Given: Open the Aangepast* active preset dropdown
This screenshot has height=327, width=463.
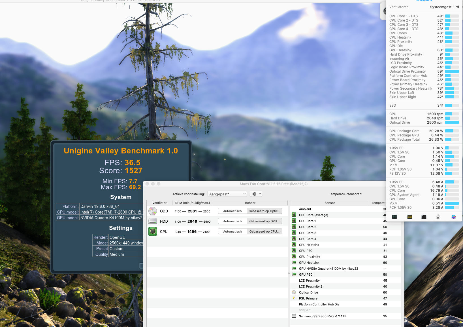Looking at the screenshot, I should tap(227, 194).
